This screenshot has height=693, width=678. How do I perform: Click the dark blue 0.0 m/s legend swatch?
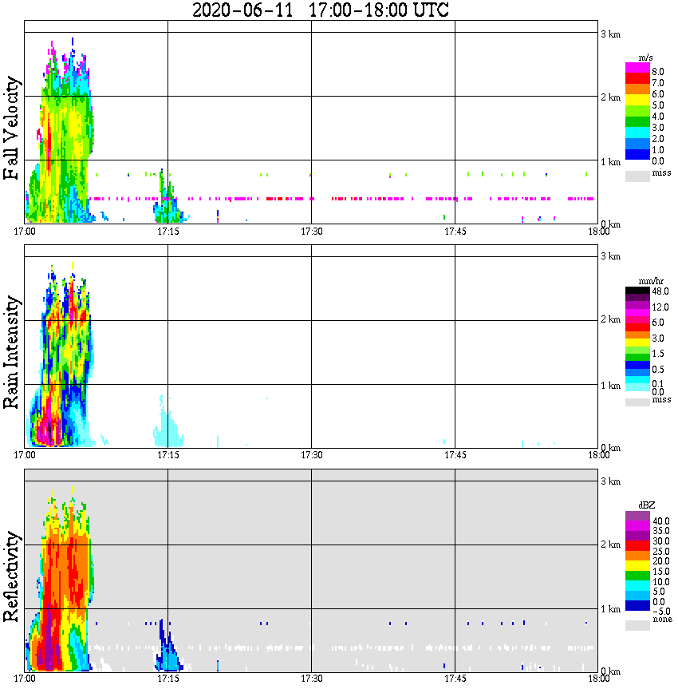pos(637,154)
